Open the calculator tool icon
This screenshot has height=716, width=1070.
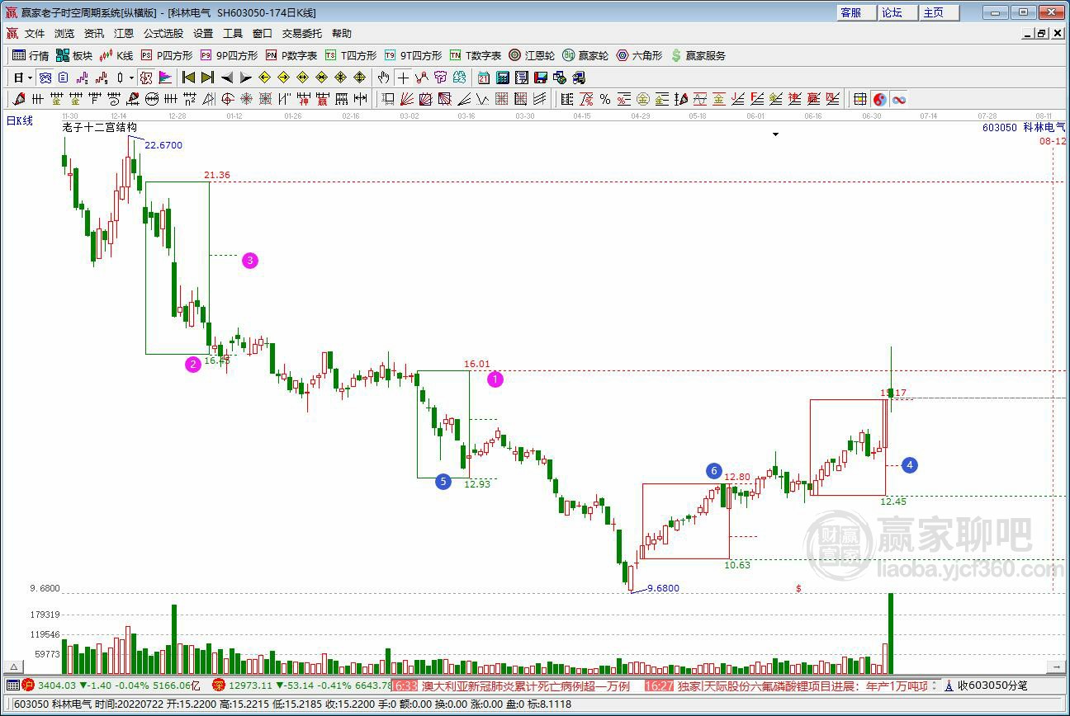(x=503, y=78)
